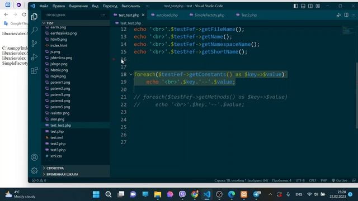Viewport: 358px width, 201px height.
Task: Open Explorer panel more actions ellipsis
Action: pyautogui.click(x=103, y=15)
